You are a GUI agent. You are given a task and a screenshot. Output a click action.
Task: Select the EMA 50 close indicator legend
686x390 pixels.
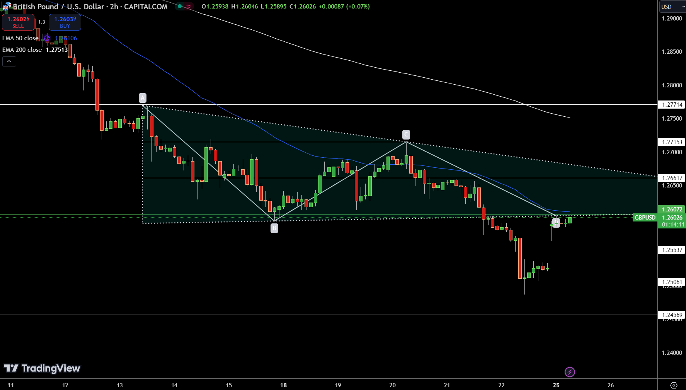click(x=20, y=38)
